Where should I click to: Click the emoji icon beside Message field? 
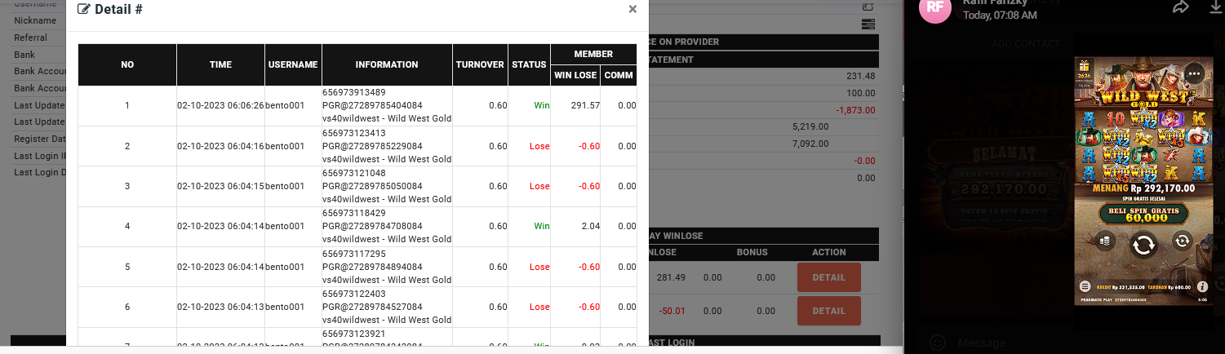click(938, 343)
